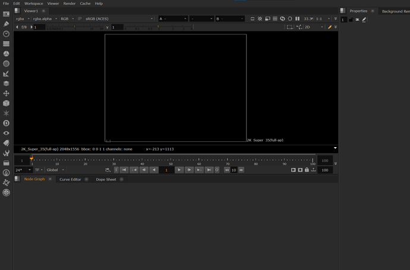
Task: Open the 24 fps dropdown arrow
Action: point(30,170)
